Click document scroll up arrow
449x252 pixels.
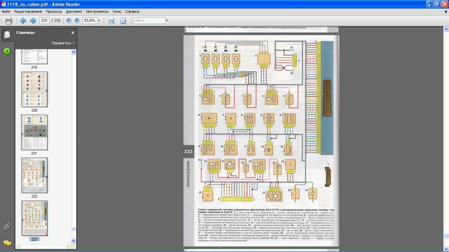[446, 29]
